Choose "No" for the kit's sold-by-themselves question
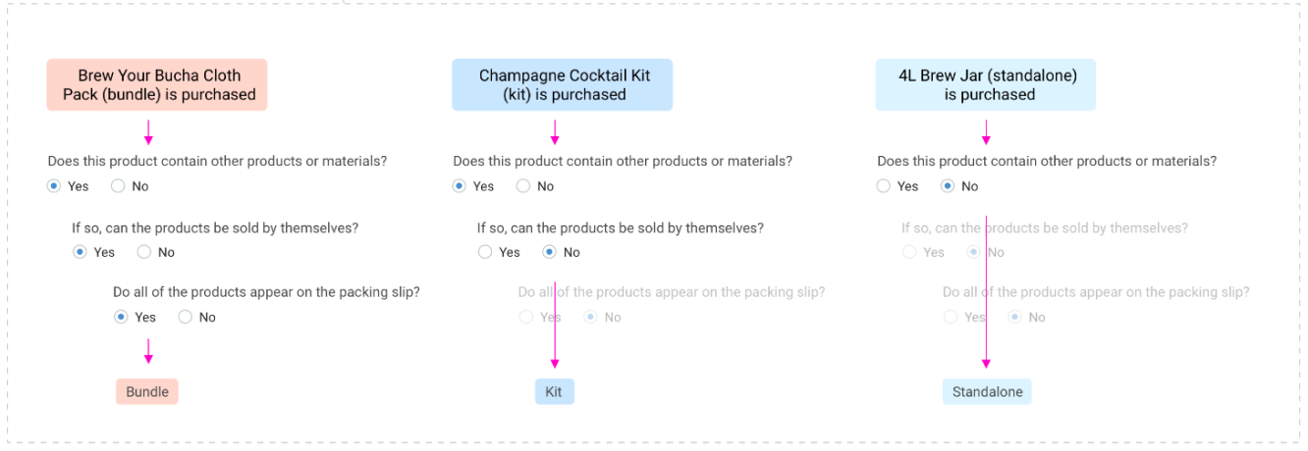The height and width of the screenshot is (451, 1308). tap(549, 252)
